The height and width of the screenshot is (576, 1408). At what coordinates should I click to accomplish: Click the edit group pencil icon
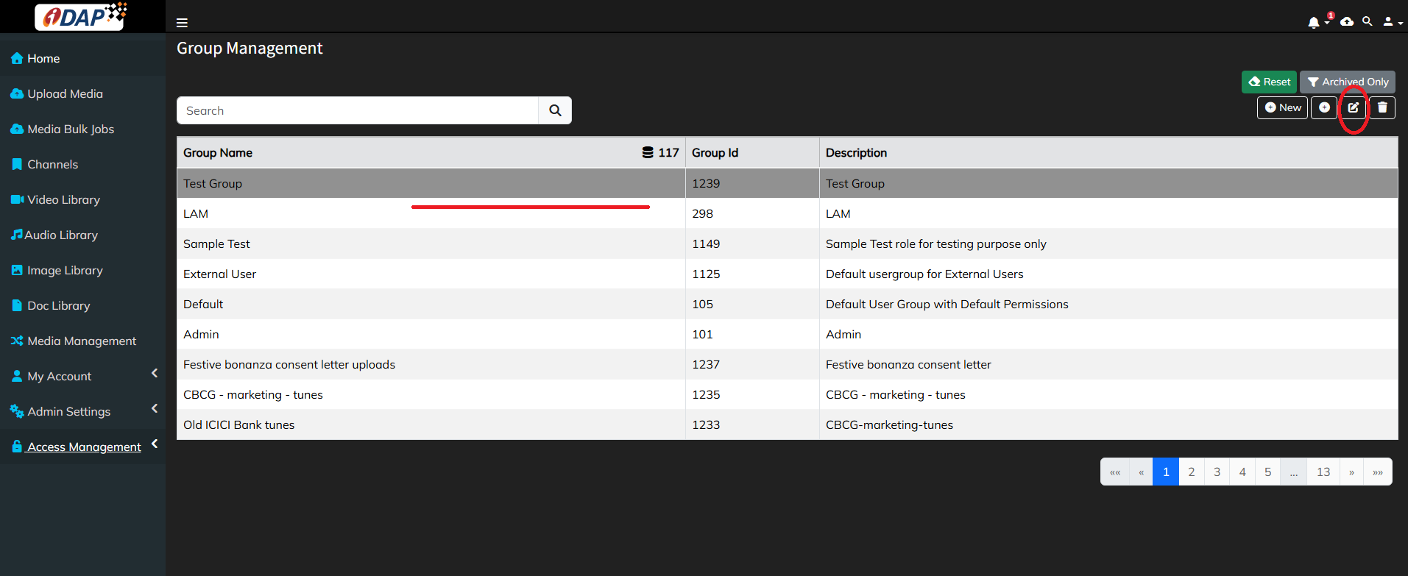click(1353, 107)
